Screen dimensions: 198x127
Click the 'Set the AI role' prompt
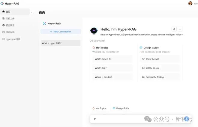(160, 68)
